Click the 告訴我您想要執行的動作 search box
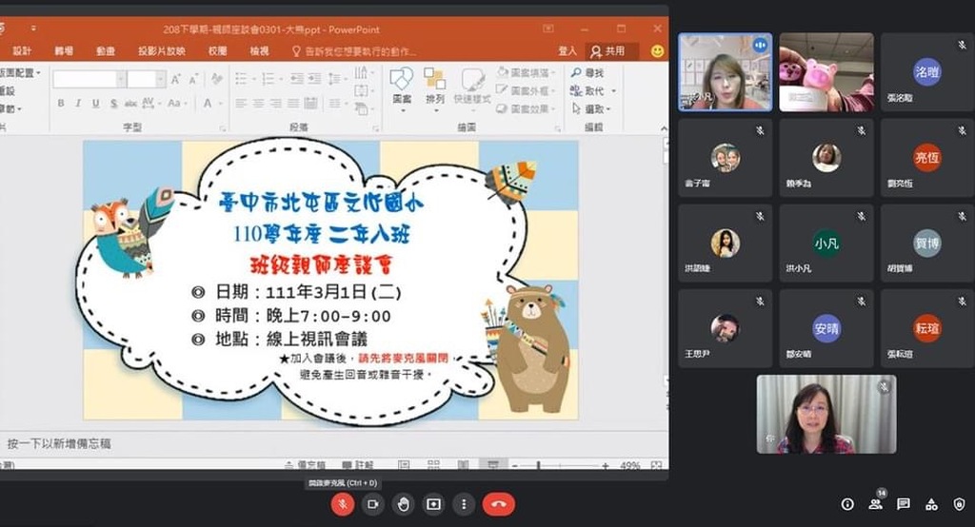 [x=354, y=51]
